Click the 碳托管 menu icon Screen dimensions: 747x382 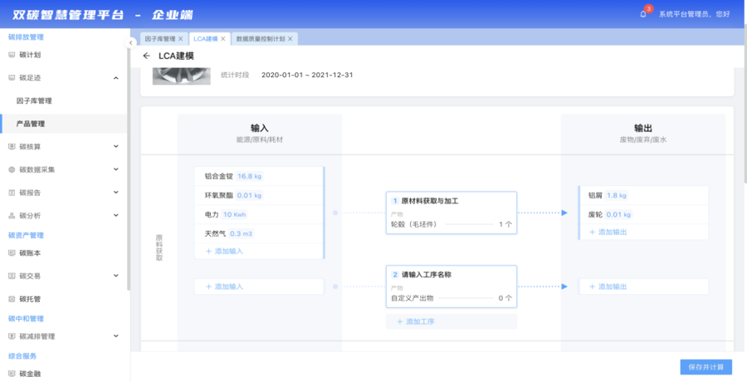[x=12, y=299]
